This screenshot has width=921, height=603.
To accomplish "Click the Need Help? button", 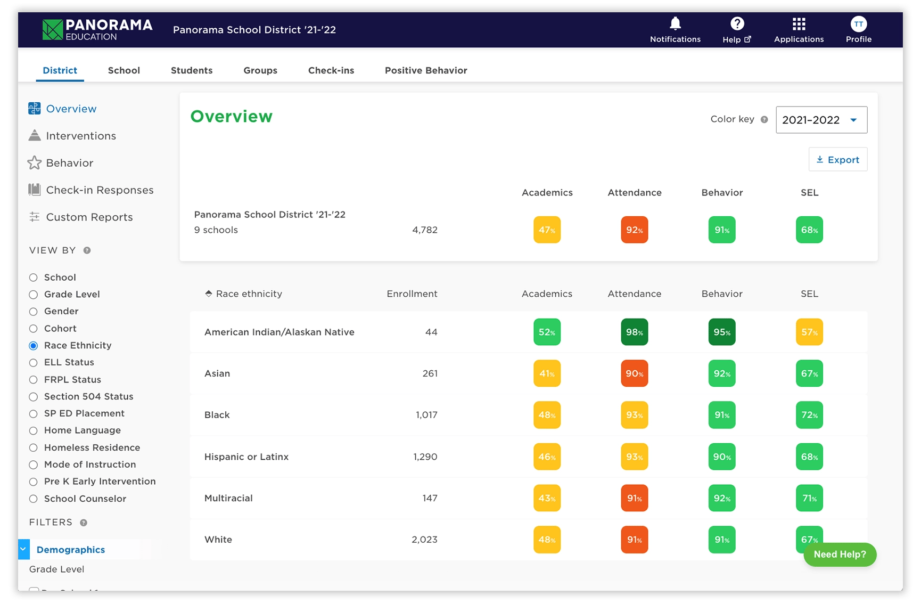I will (840, 555).
